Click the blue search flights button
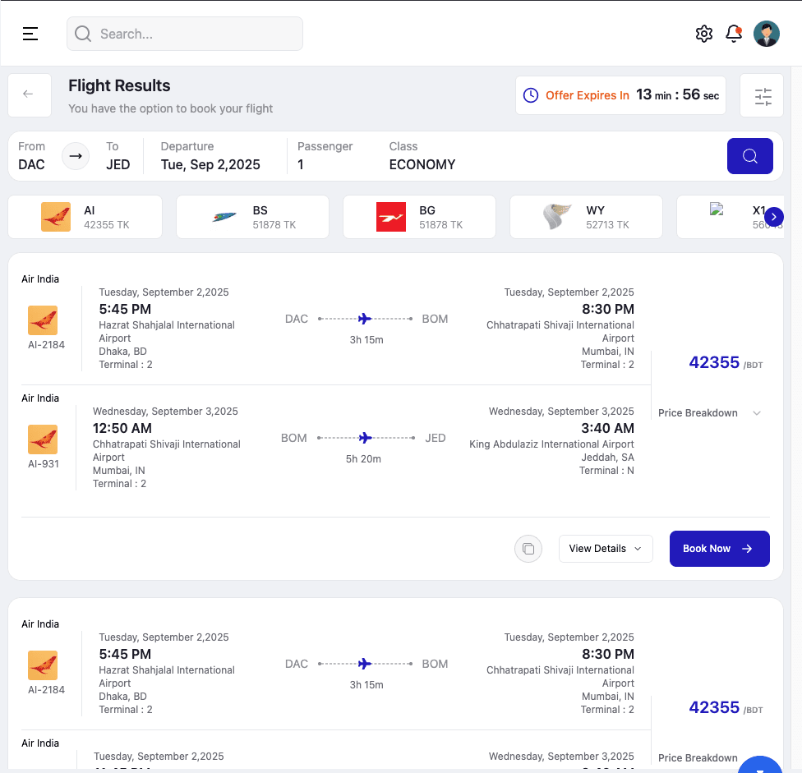 [x=750, y=156]
